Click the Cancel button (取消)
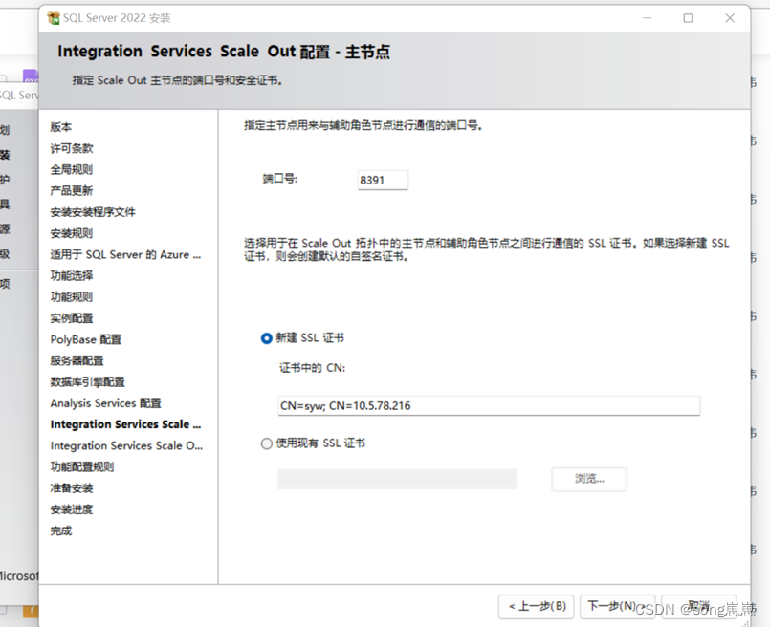770x627 pixels. pos(699,606)
